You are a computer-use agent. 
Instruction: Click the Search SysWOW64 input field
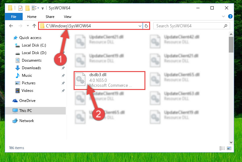point(189,26)
